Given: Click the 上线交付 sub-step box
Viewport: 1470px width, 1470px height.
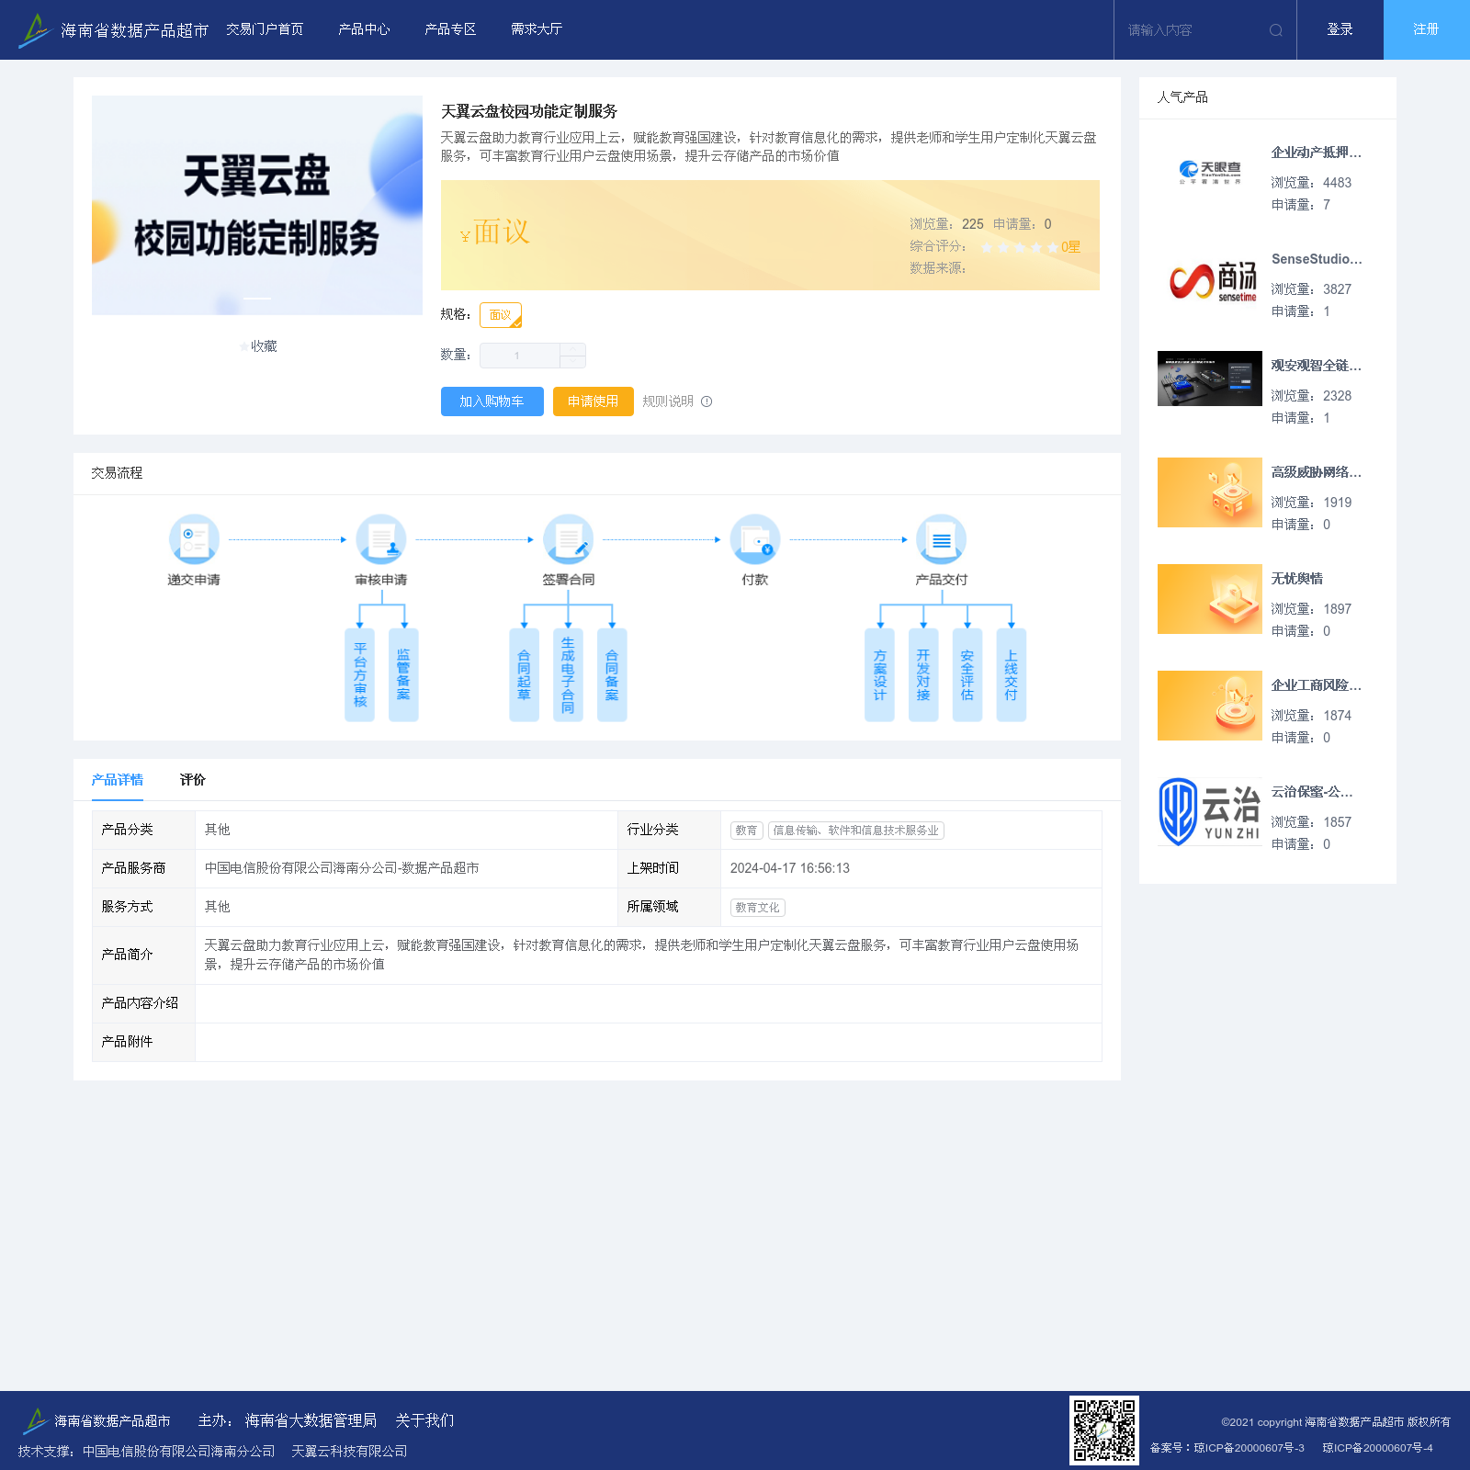Looking at the screenshot, I should point(1012,675).
